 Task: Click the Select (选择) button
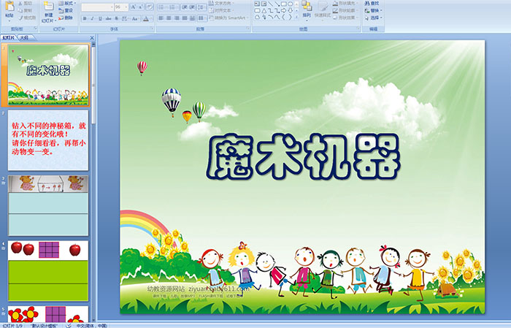point(374,18)
